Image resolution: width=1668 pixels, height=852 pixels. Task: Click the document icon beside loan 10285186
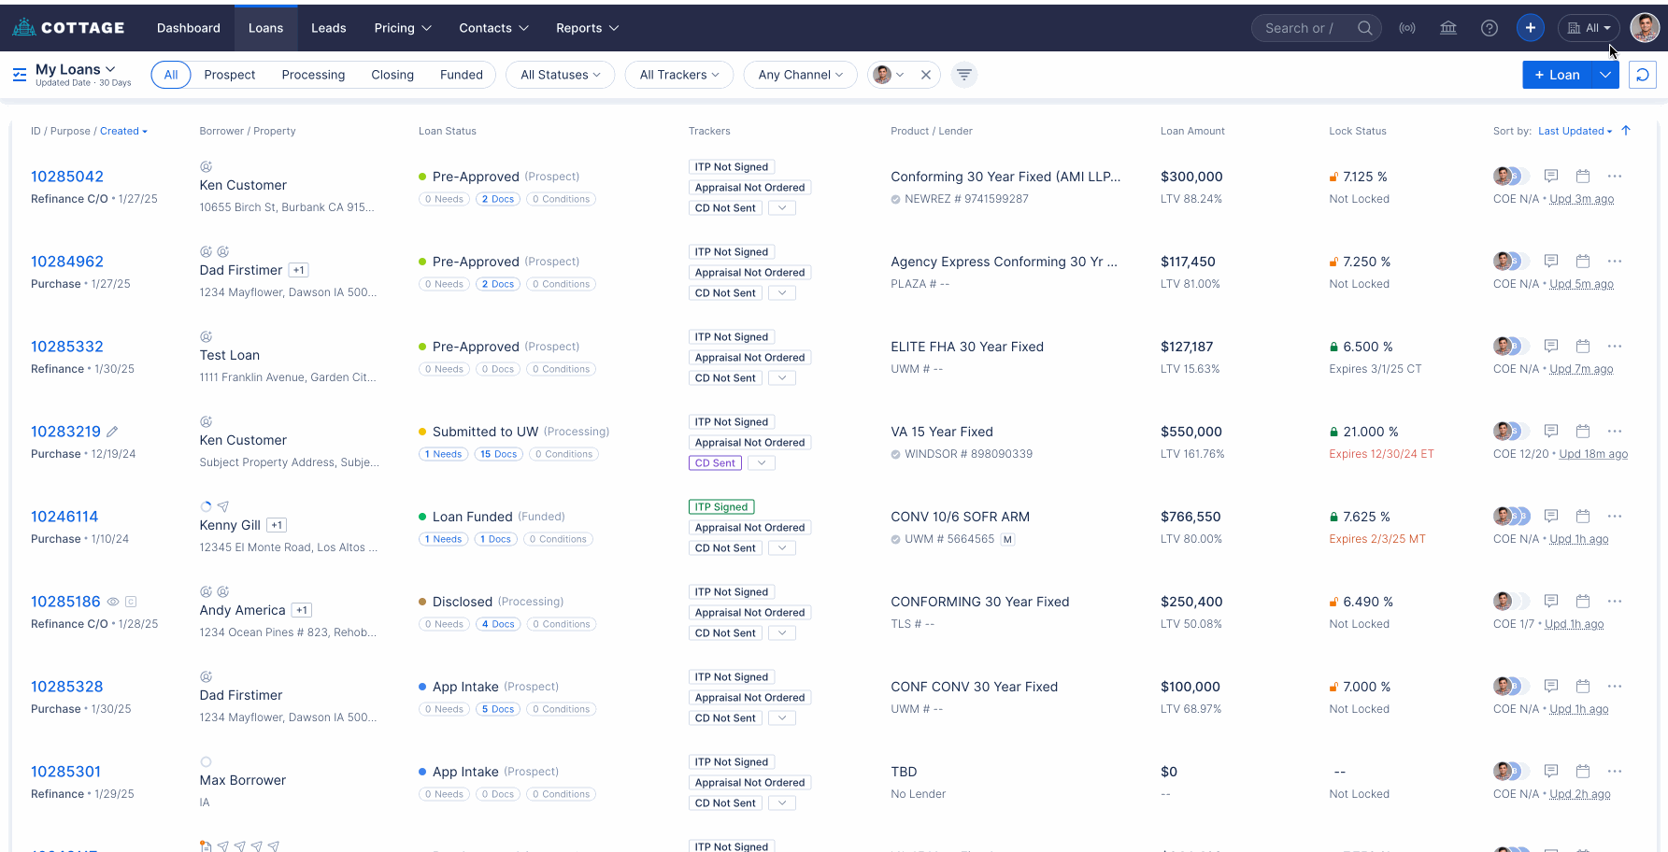tap(131, 602)
